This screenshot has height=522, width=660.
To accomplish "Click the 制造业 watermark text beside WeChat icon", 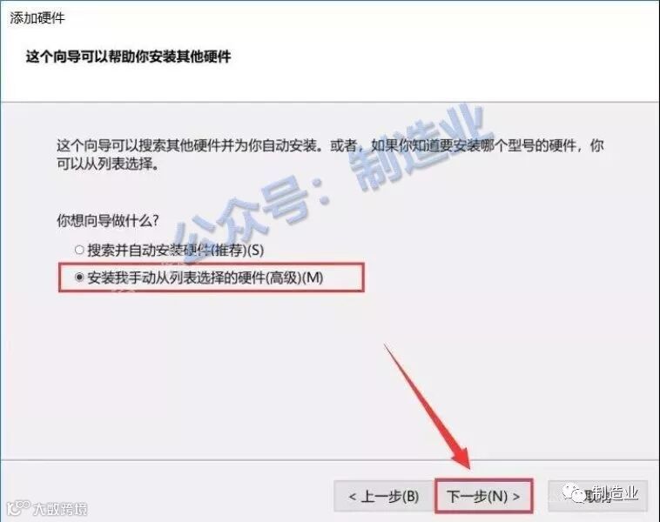I will tap(615, 492).
